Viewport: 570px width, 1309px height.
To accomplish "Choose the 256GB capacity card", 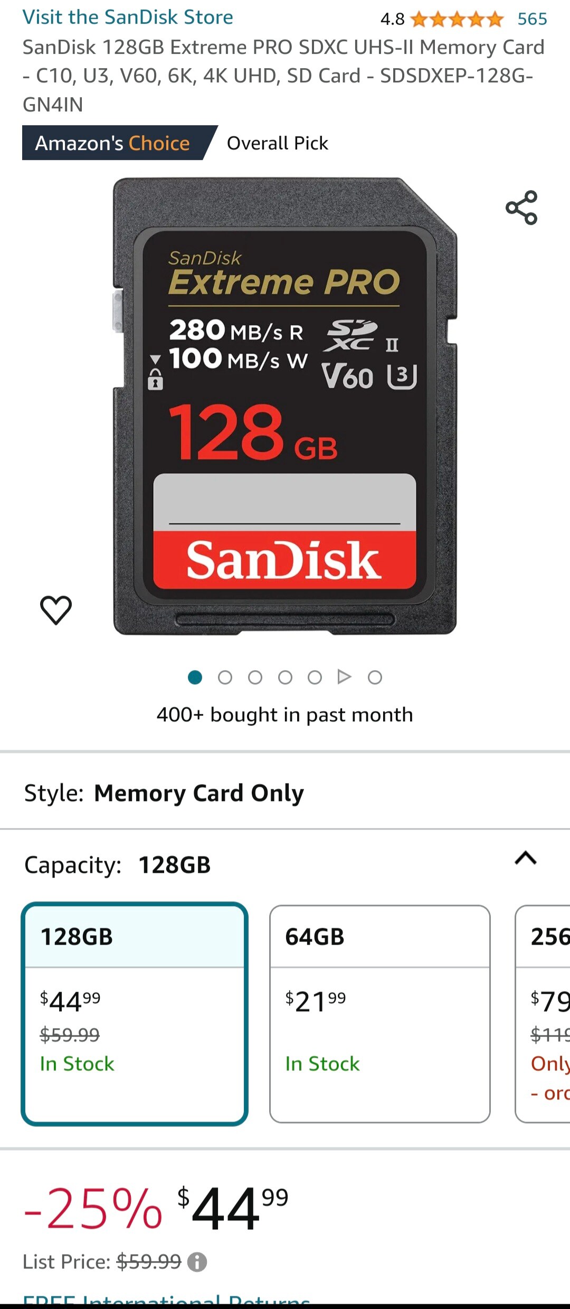I will point(543,1014).
